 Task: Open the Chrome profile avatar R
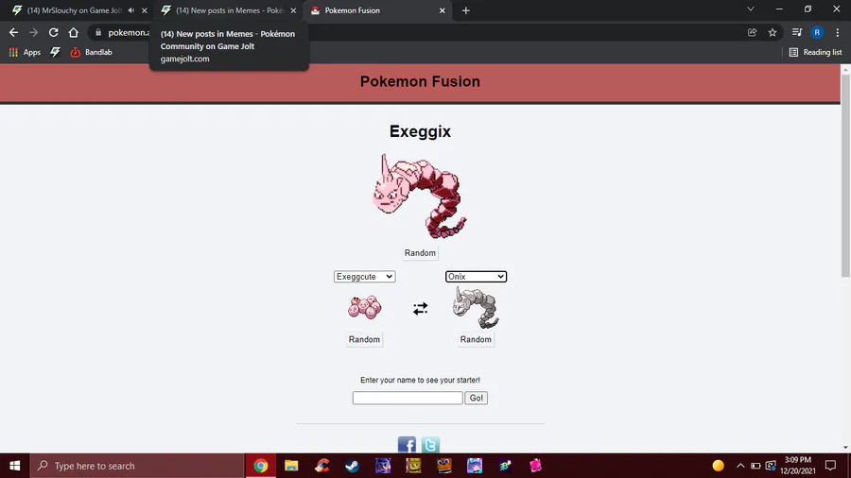817,32
